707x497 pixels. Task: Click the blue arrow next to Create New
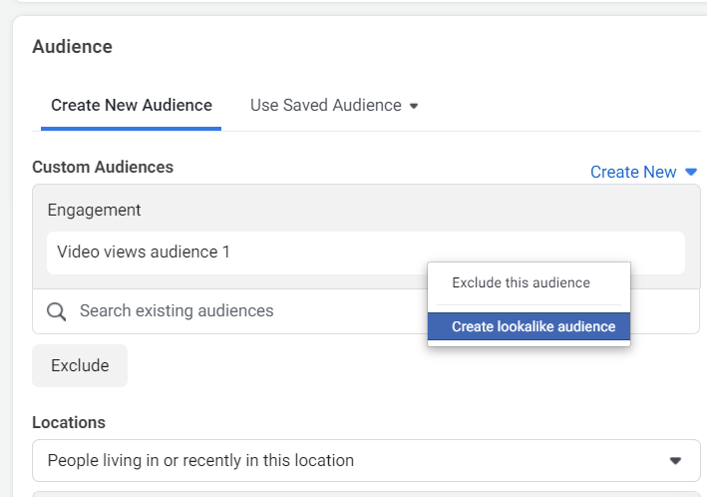pyautogui.click(x=691, y=172)
